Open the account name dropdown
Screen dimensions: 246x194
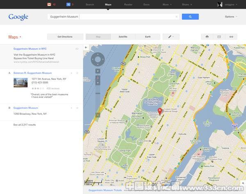[x=231, y=5]
